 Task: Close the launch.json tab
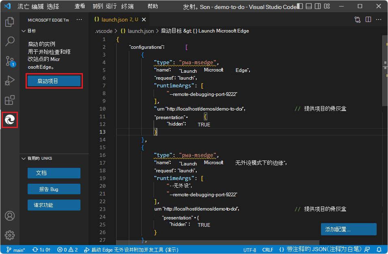pos(144,20)
